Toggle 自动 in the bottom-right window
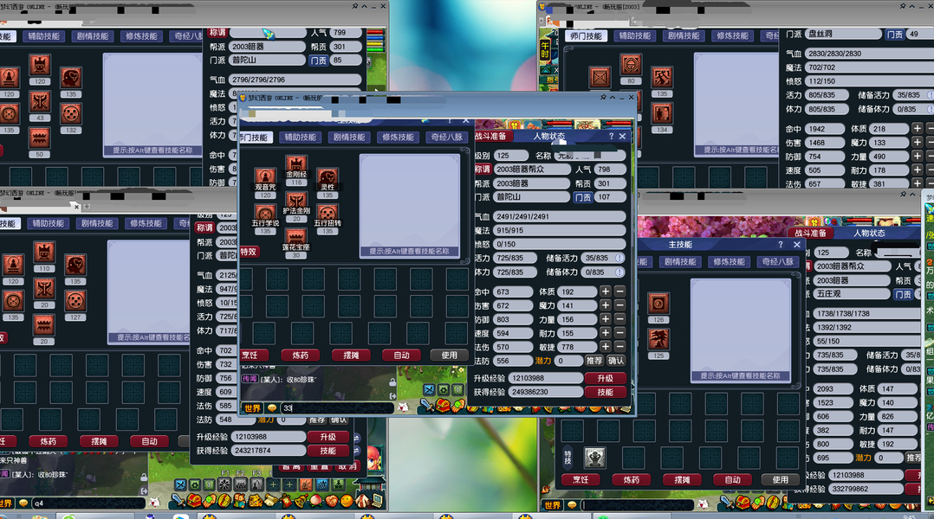Viewport: 934px width, 519px height. pyautogui.click(x=733, y=480)
